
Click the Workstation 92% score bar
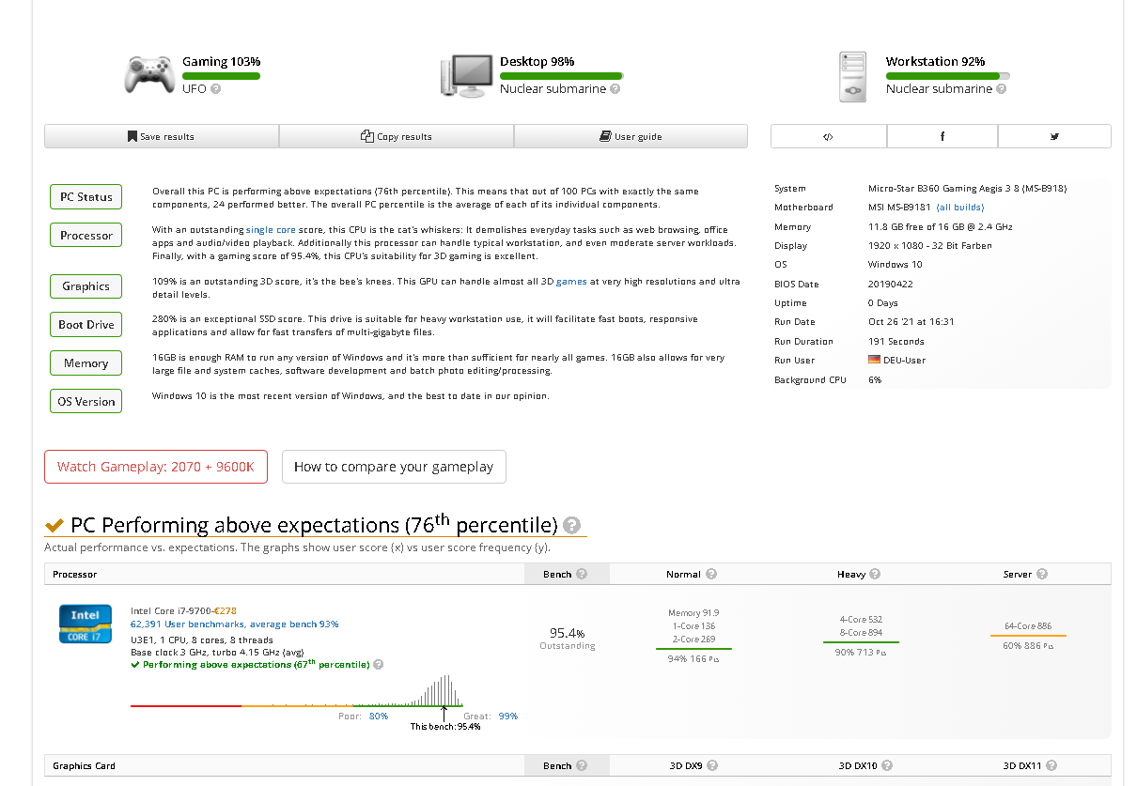pos(948,76)
